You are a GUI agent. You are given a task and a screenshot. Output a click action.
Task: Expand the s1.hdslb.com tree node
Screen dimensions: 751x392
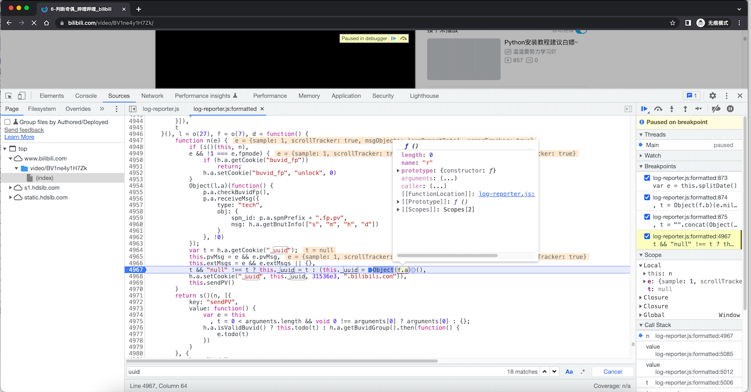[11, 188]
